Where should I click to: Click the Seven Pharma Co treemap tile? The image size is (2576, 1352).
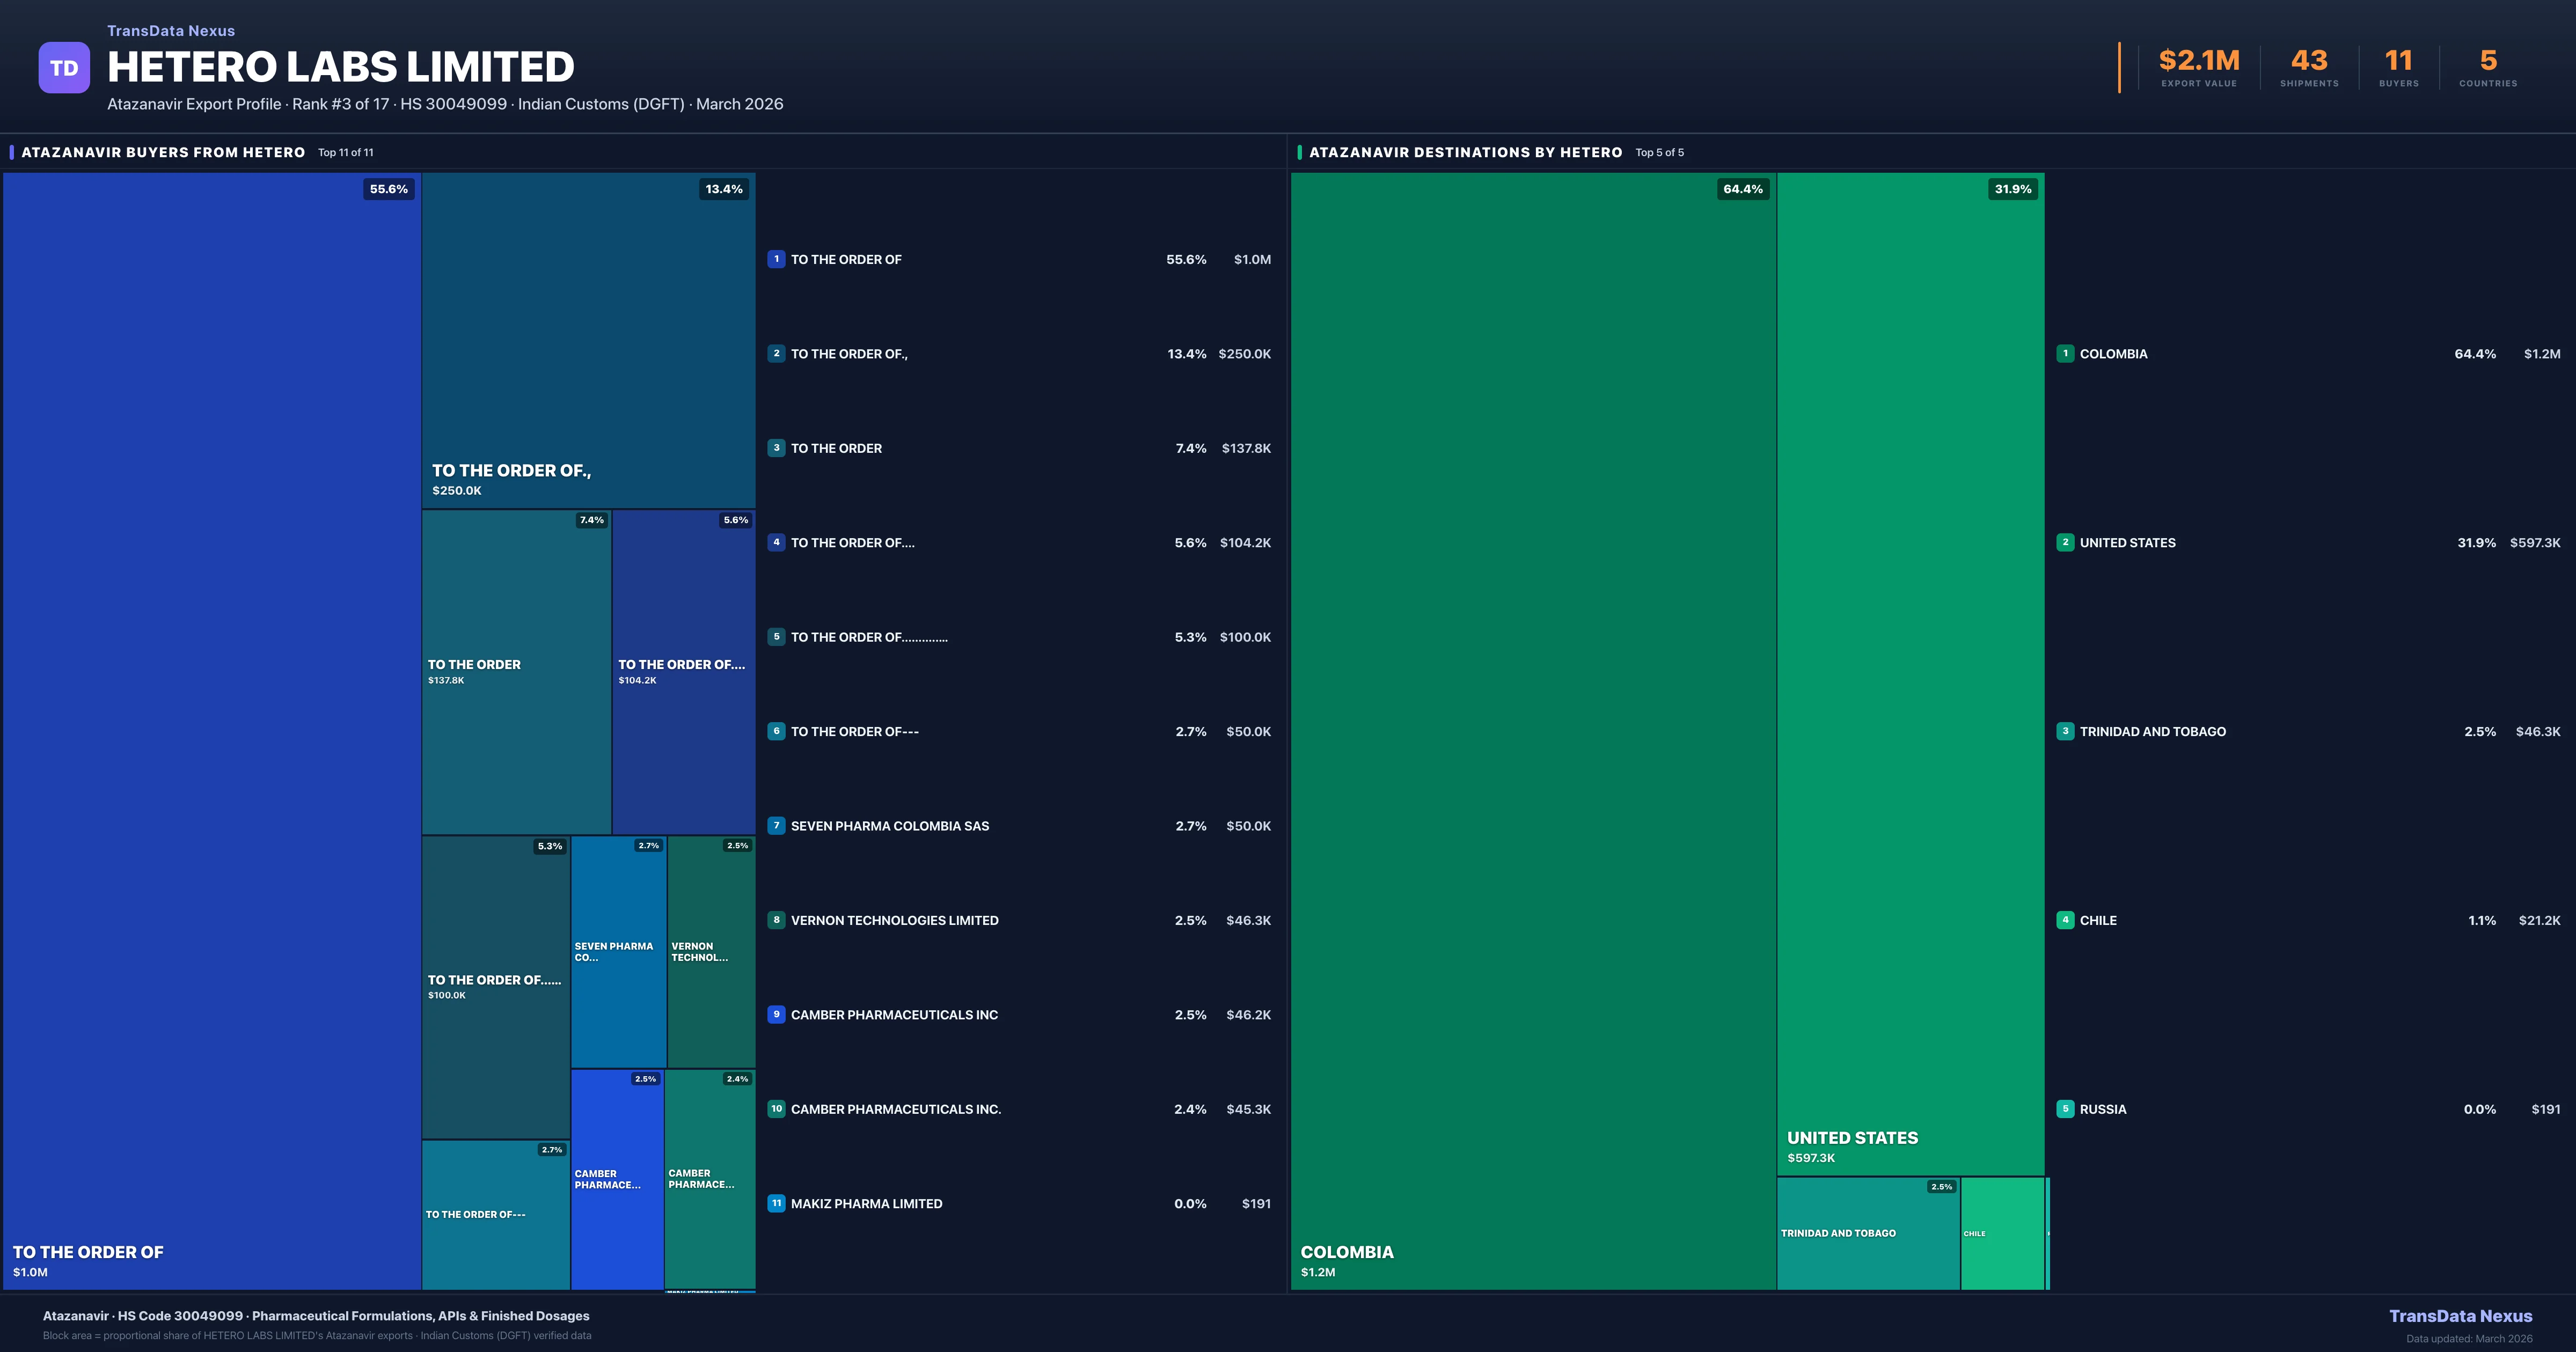tap(618, 952)
